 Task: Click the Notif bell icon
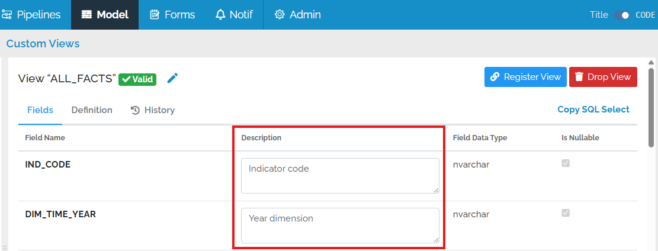tap(220, 15)
